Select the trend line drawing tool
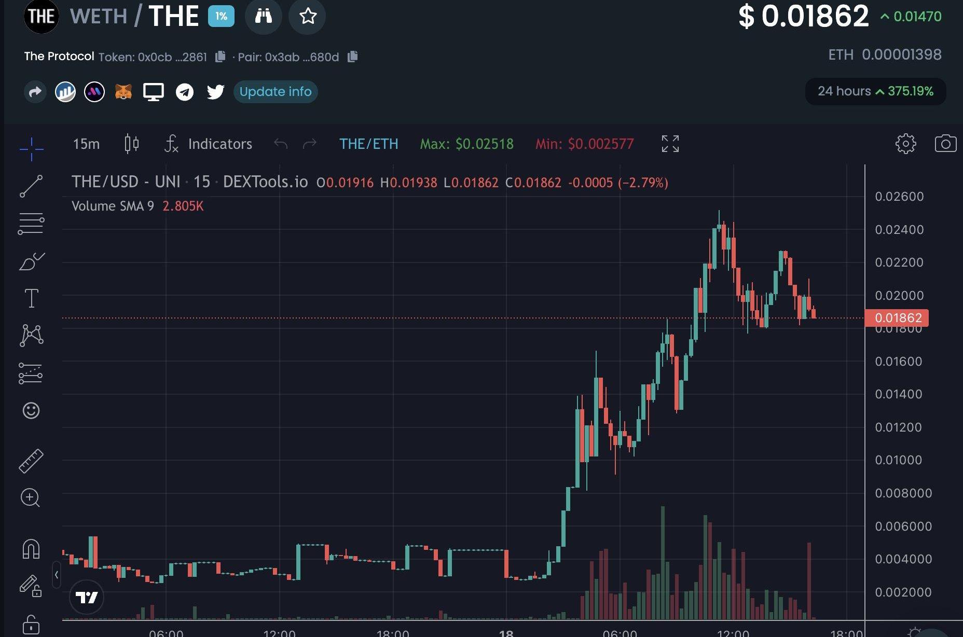The image size is (963, 637). click(31, 186)
